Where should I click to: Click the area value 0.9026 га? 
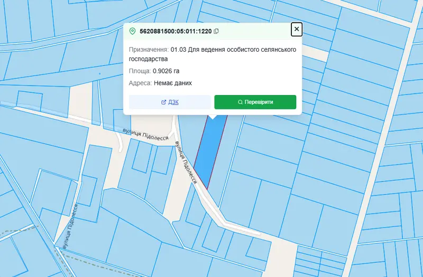point(166,71)
